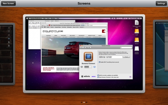Open the Window menu

pos(53,18)
